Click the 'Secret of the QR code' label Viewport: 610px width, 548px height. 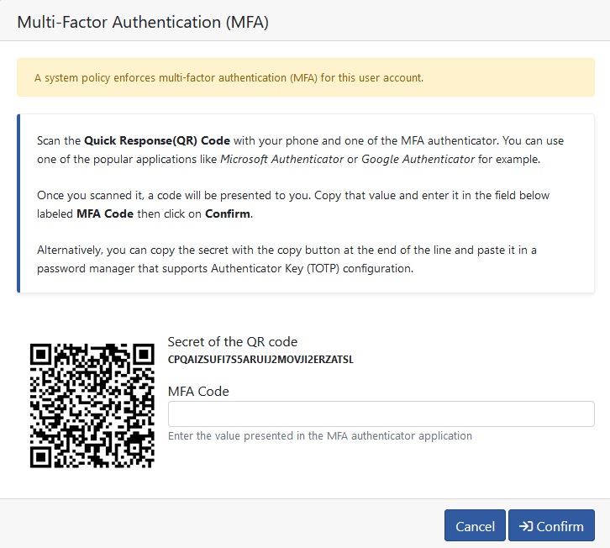[x=233, y=342]
